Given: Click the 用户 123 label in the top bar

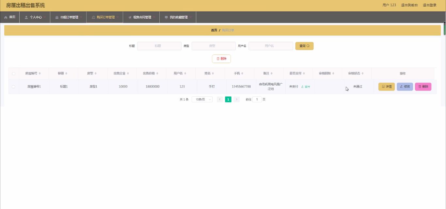Looking at the screenshot, I should [389, 5].
